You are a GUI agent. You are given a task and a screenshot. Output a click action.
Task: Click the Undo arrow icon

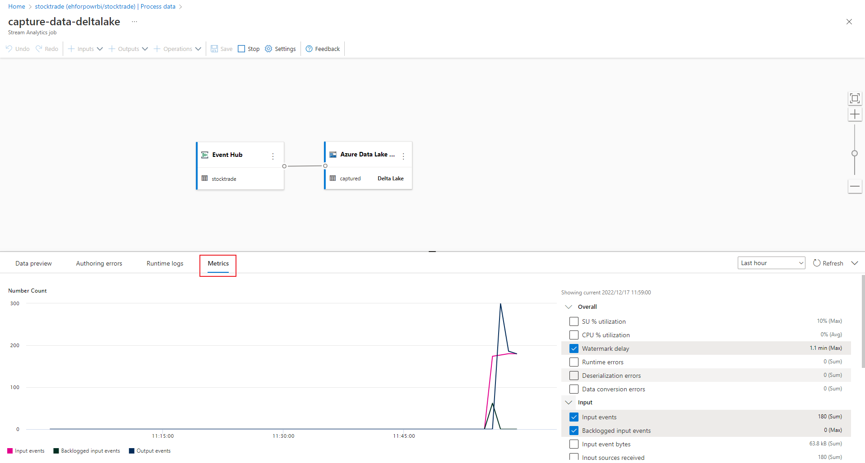[x=9, y=49]
